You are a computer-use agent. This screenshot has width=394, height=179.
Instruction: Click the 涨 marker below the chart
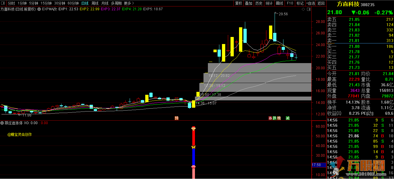pos(270,118)
